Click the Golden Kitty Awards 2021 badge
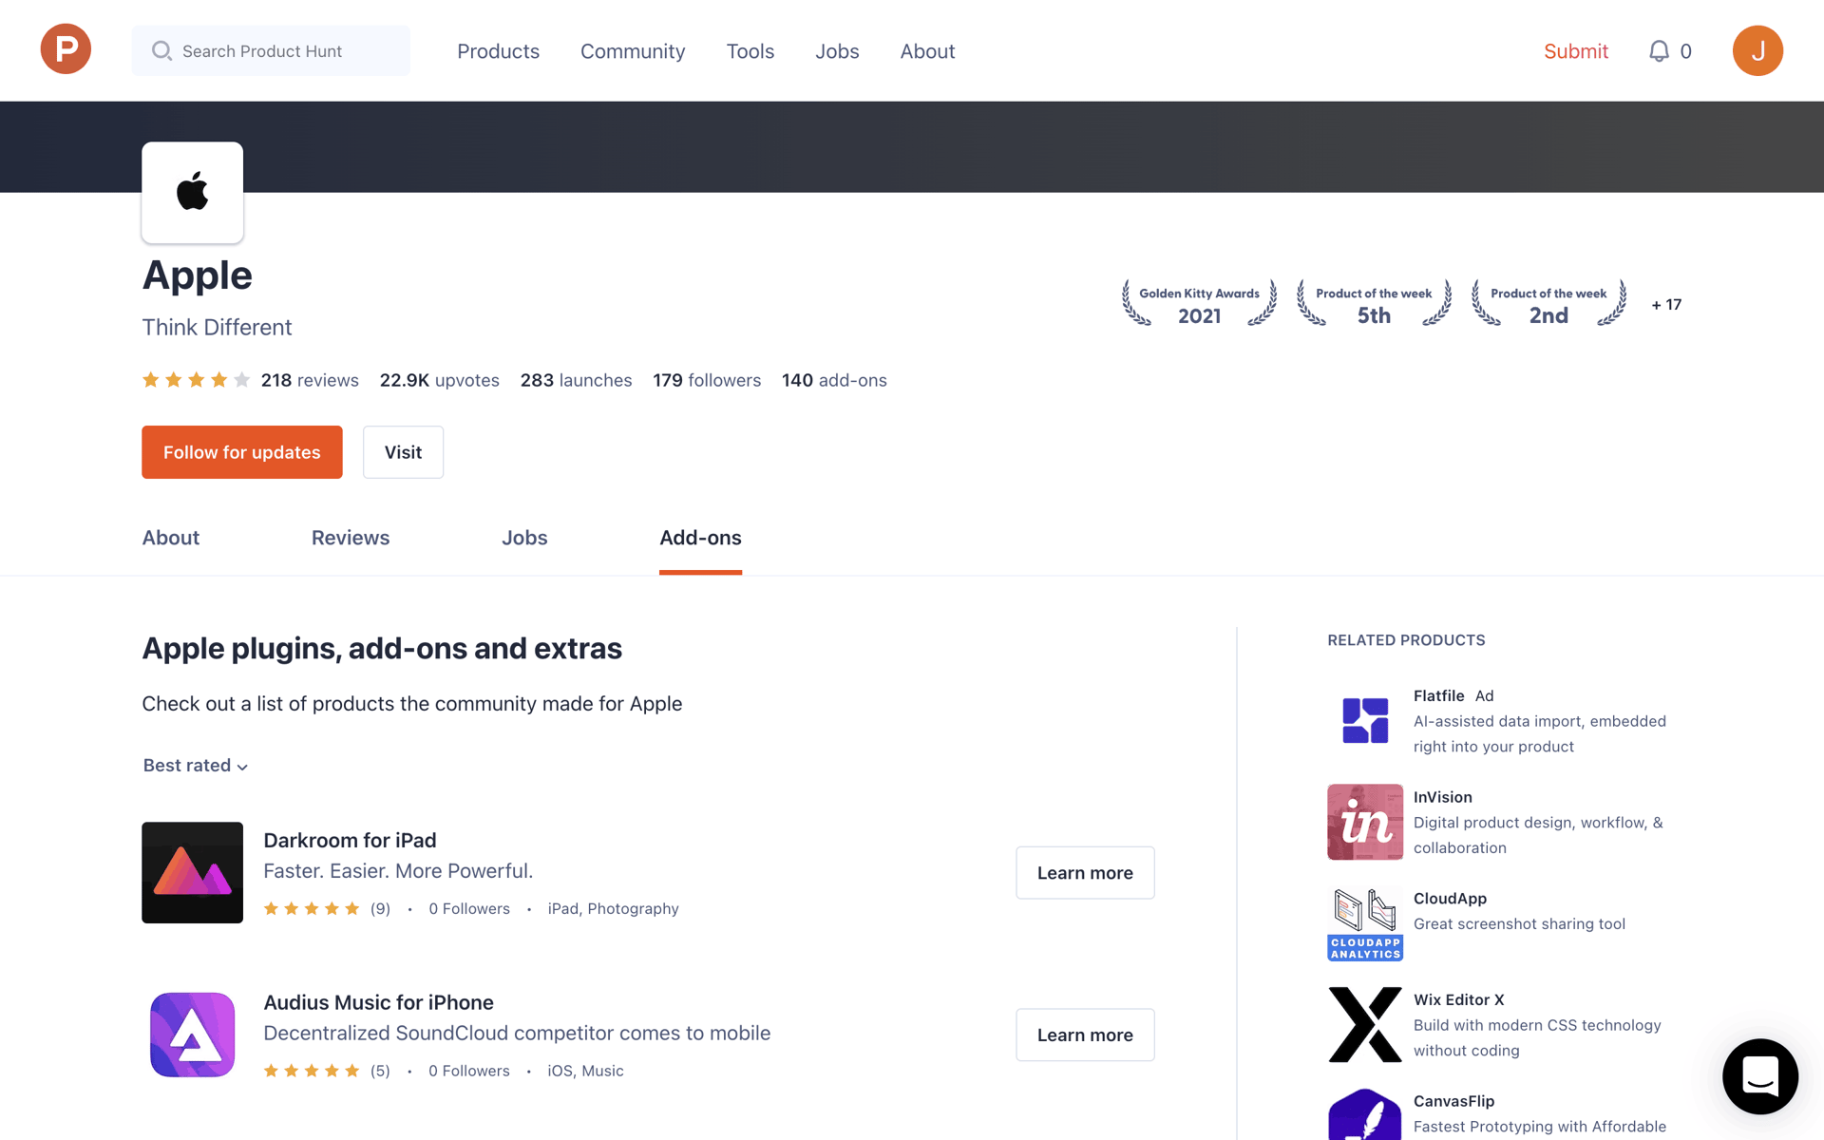Screen dimensions: 1824x1140 (1199, 304)
